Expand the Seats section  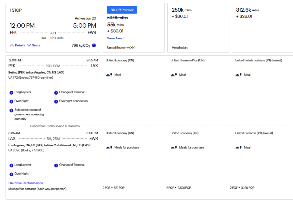pyautogui.click(x=34, y=45)
